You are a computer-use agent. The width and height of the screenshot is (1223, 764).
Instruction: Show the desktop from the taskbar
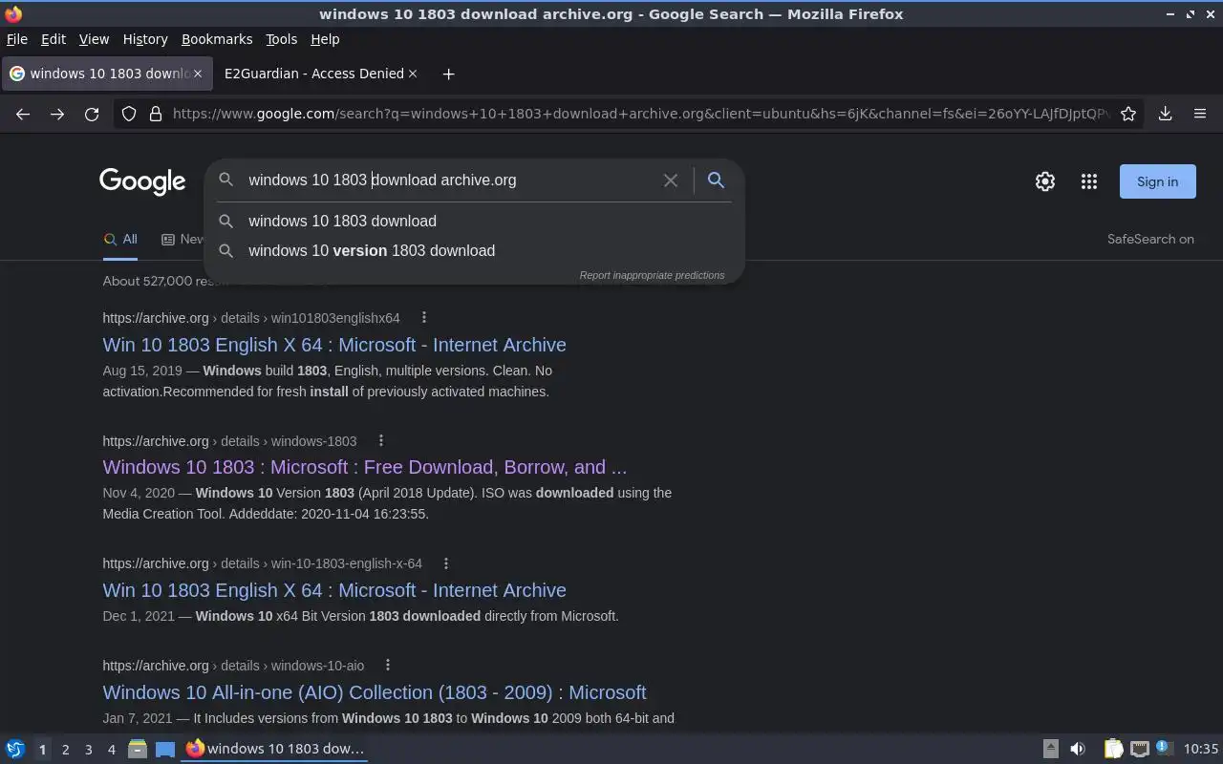point(165,749)
